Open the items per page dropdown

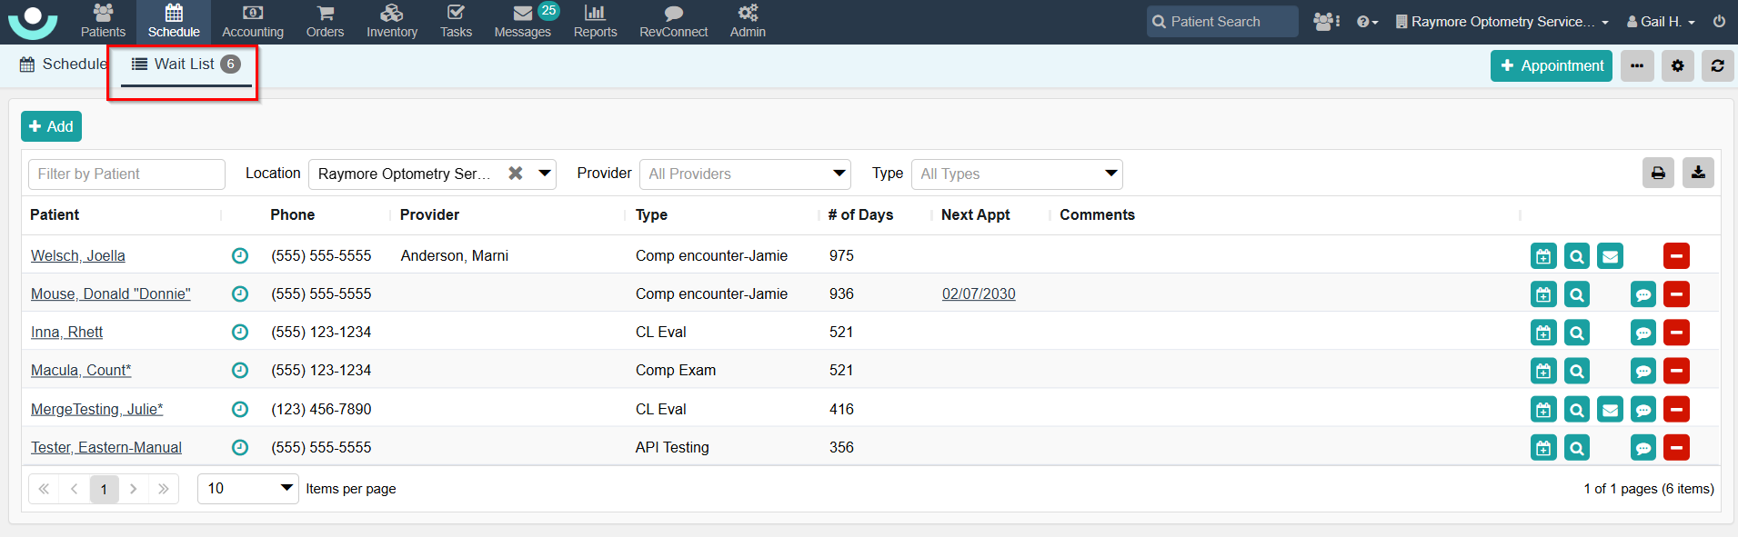[286, 488]
